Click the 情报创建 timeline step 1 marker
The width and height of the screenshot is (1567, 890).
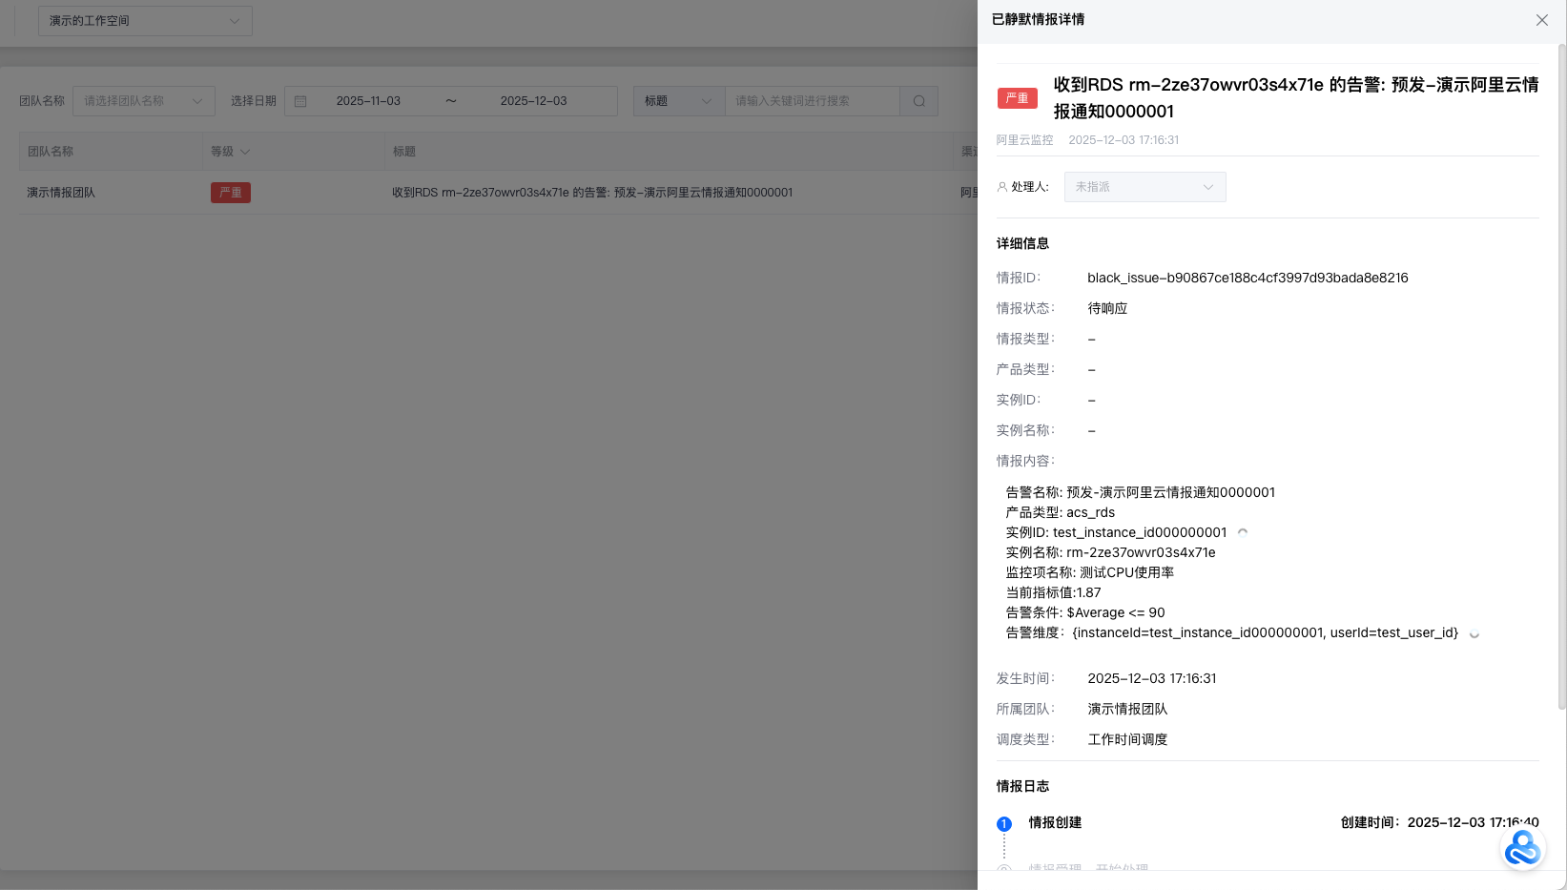[1003, 824]
